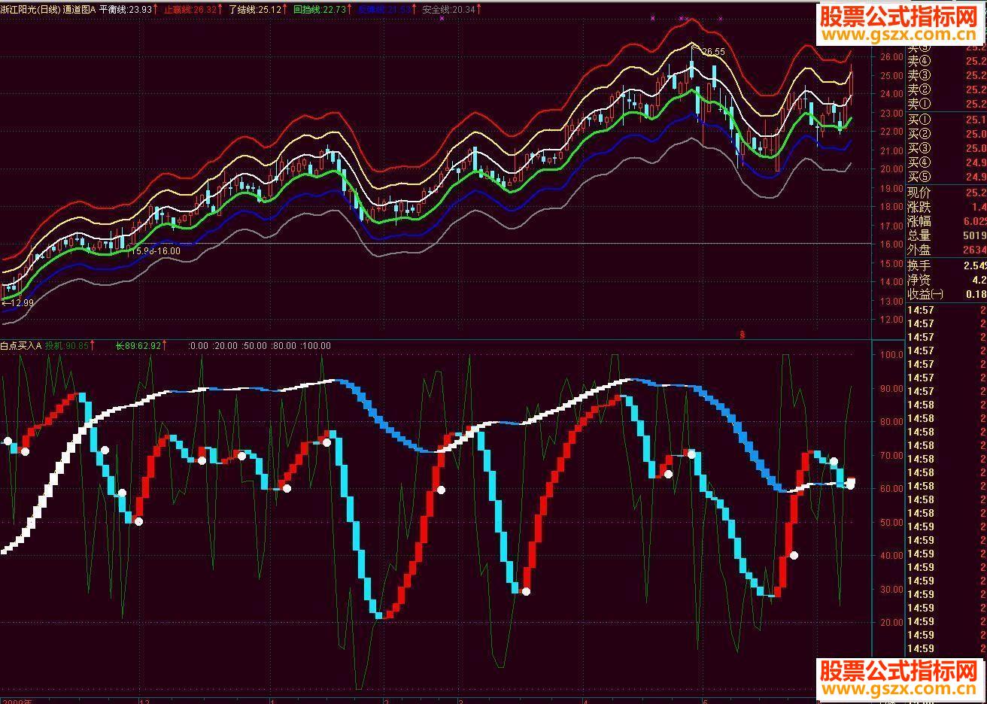The width and height of the screenshot is (987, 704).
Task: Select the 买⑤ order book row
Action: 946,177
